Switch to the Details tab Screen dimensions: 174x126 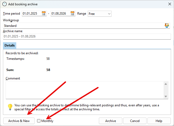(10, 45)
